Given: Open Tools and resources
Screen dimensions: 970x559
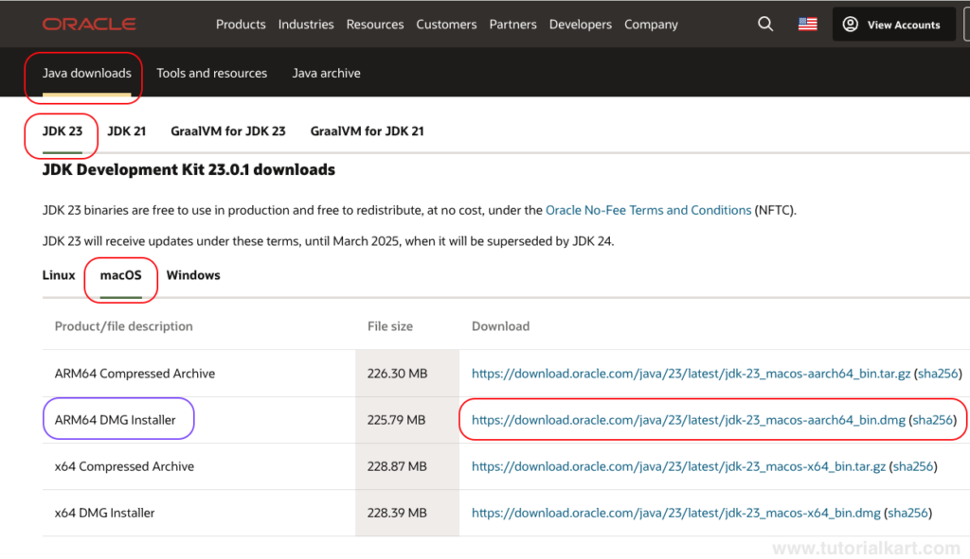Looking at the screenshot, I should click(211, 73).
